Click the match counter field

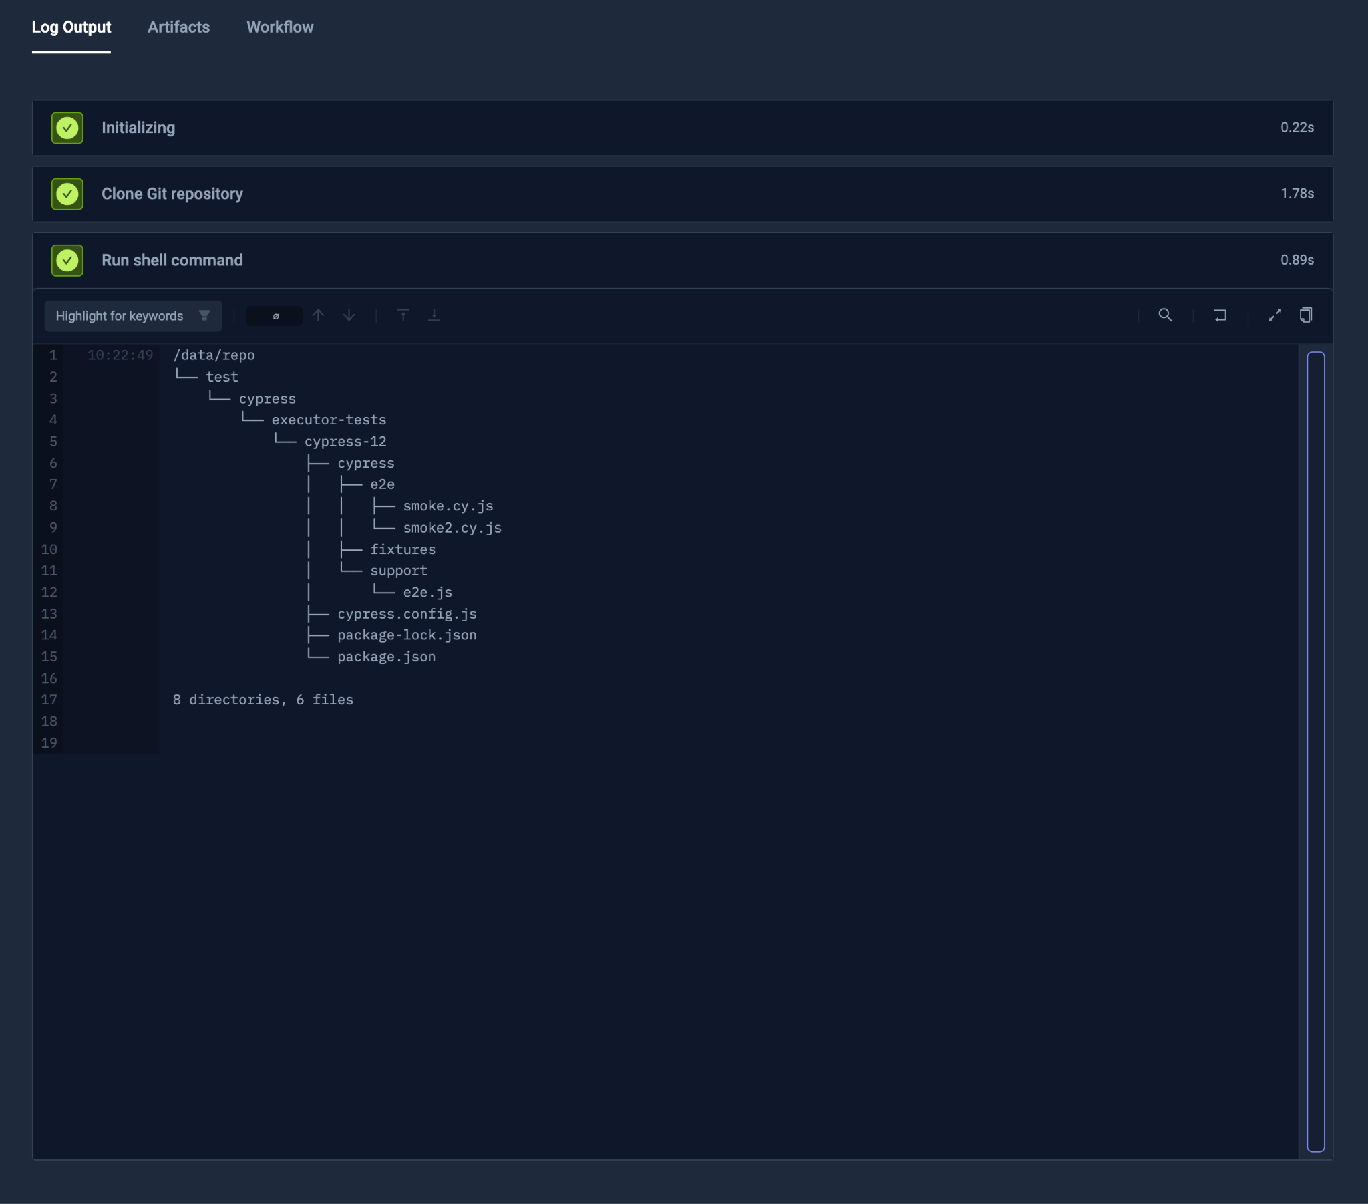coord(275,316)
